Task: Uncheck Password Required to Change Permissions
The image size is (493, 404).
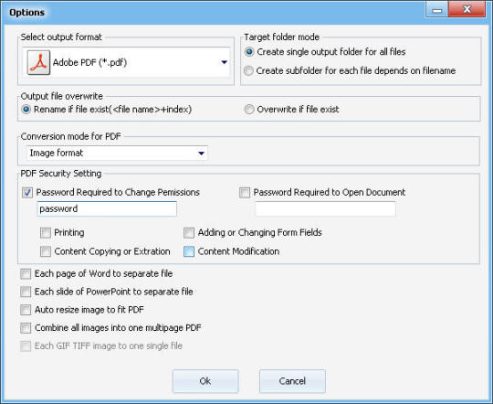Action: pos(27,192)
